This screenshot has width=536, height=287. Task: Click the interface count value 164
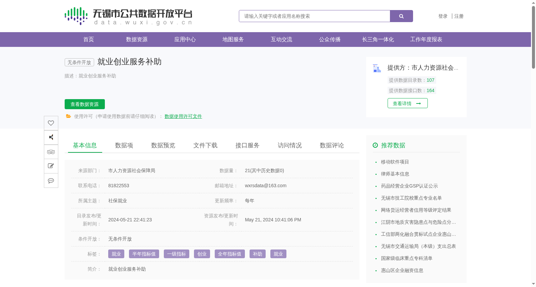[x=430, y=90]
